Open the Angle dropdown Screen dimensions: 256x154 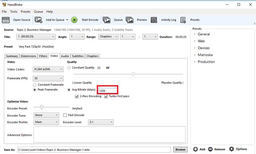(77, 37)
